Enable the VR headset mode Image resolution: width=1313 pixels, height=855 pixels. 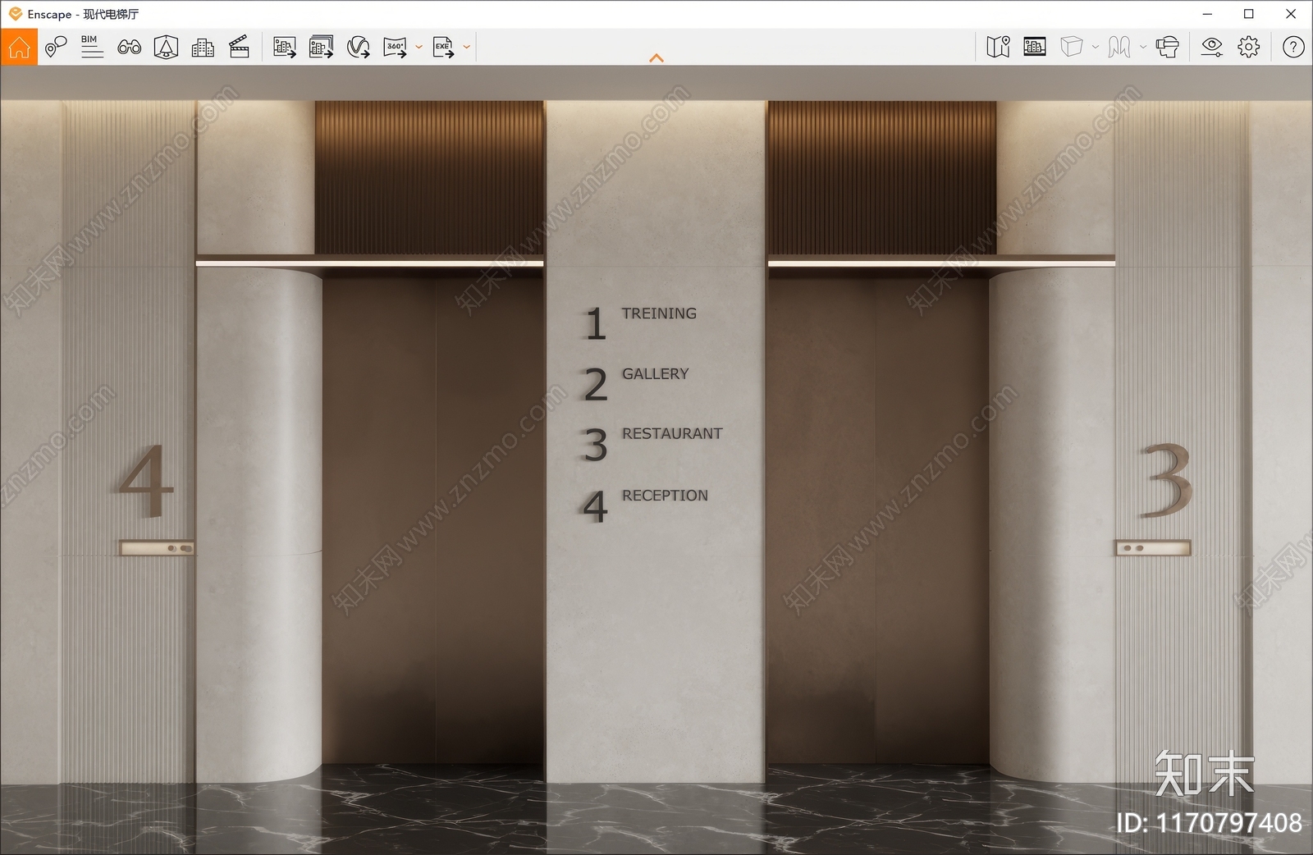[1167, 47]
